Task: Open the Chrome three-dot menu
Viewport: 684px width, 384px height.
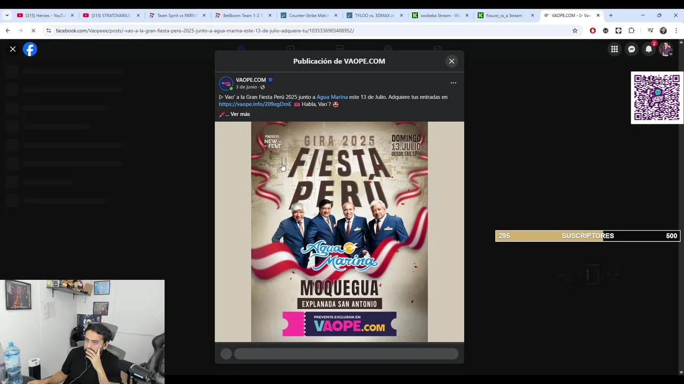Action: pyautogui.click(x=676, y=30)
